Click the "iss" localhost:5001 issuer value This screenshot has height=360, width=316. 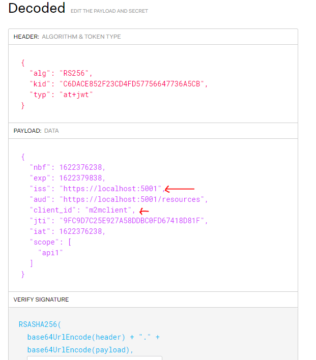(x=110, y=189)
